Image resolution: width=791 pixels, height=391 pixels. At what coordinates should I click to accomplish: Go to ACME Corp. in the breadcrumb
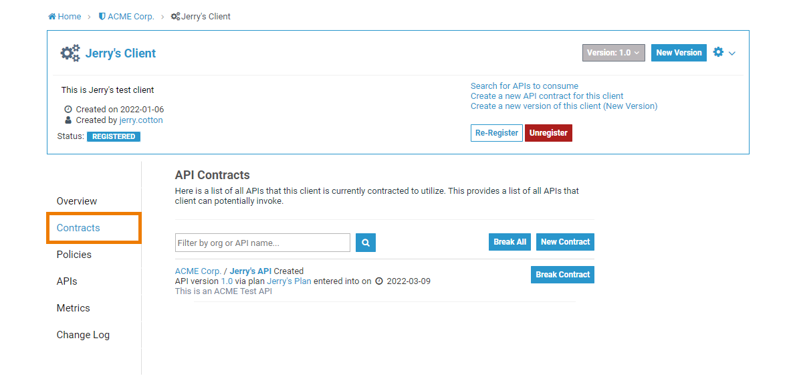click(130, 16)
